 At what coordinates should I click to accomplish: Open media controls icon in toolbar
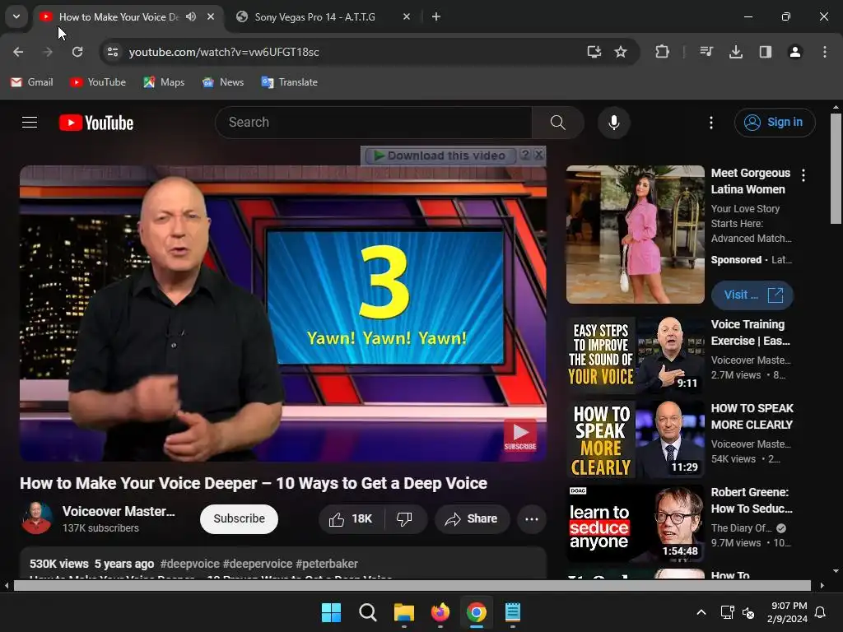706,52
